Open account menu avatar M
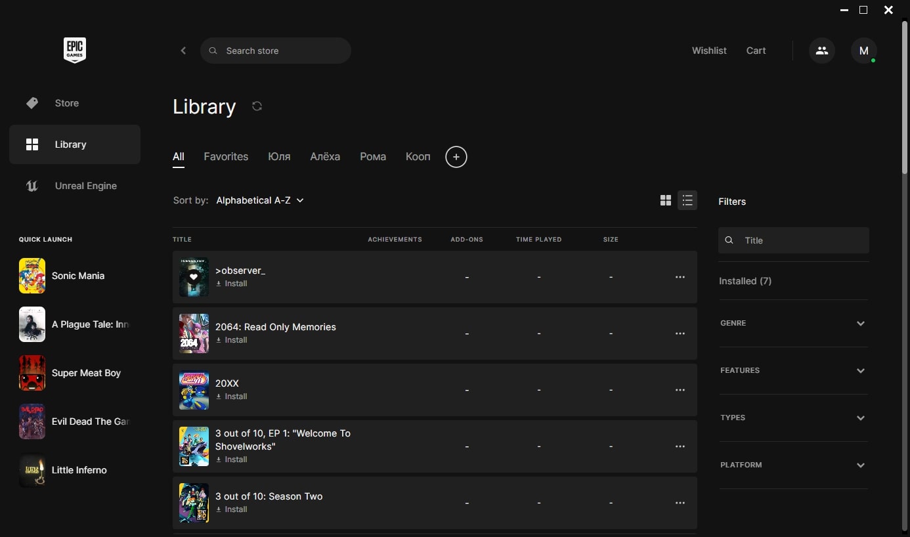910x537 pixels. [864, 51]
